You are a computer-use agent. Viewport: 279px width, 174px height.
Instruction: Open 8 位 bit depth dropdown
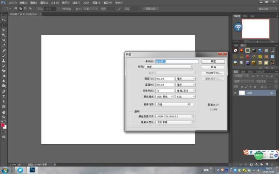click(186, 97)
